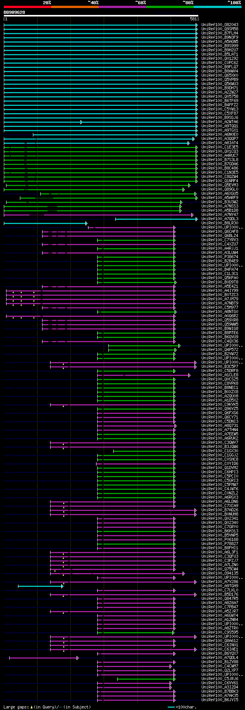Image resolution: width=245 pixels, height=710 pixels.
Task: Click the =100char. scale label
Action: [186, 707]
